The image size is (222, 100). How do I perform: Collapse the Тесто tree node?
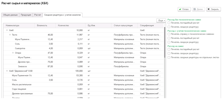[10, 35]
